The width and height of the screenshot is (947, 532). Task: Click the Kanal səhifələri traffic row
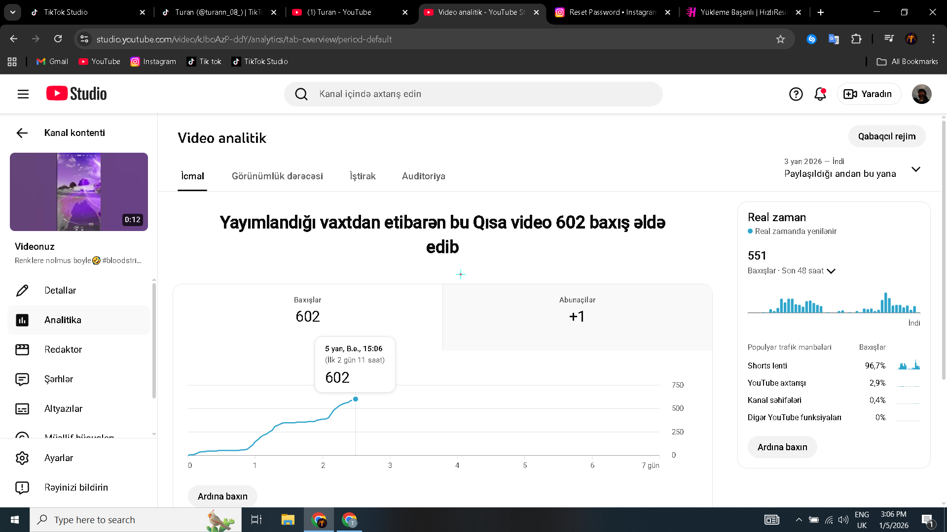[834, 400]
